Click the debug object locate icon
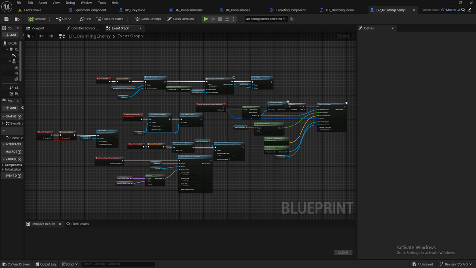 292,19
